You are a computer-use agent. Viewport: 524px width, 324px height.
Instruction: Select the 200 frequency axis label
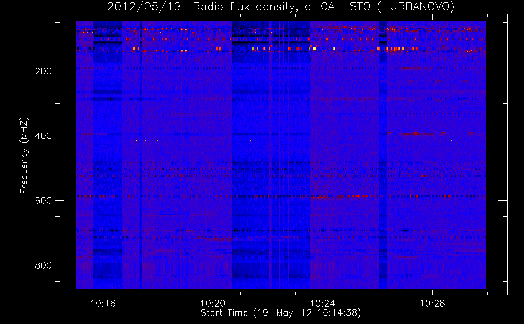click(43, 71)
